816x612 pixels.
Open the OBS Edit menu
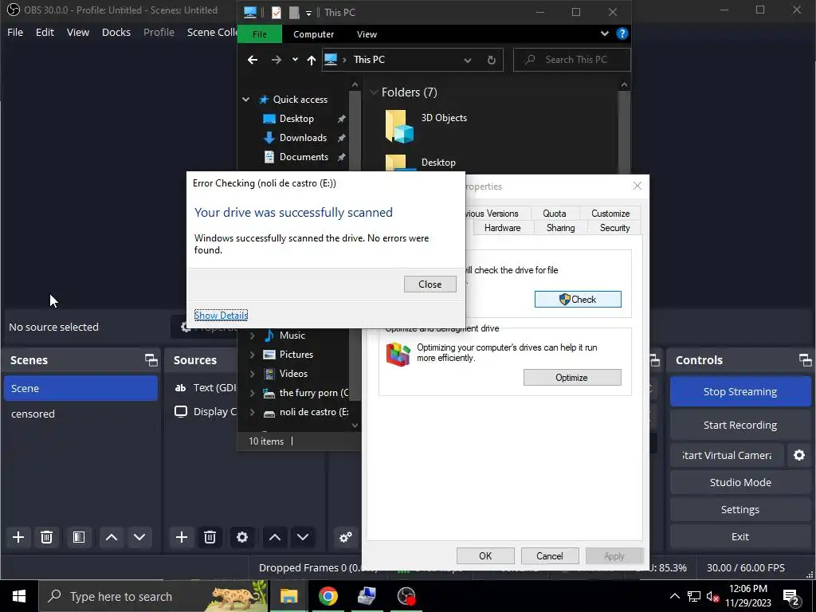point(45,32)
